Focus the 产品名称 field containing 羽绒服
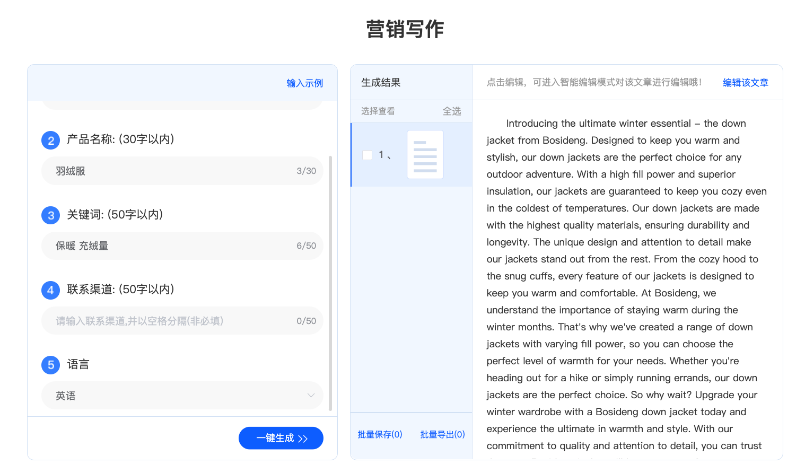Image resolution: width=805 pixels, height=473 pixels. coord(182,171)
